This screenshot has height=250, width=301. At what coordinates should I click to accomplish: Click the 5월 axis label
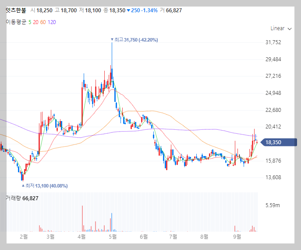(113, 236)
